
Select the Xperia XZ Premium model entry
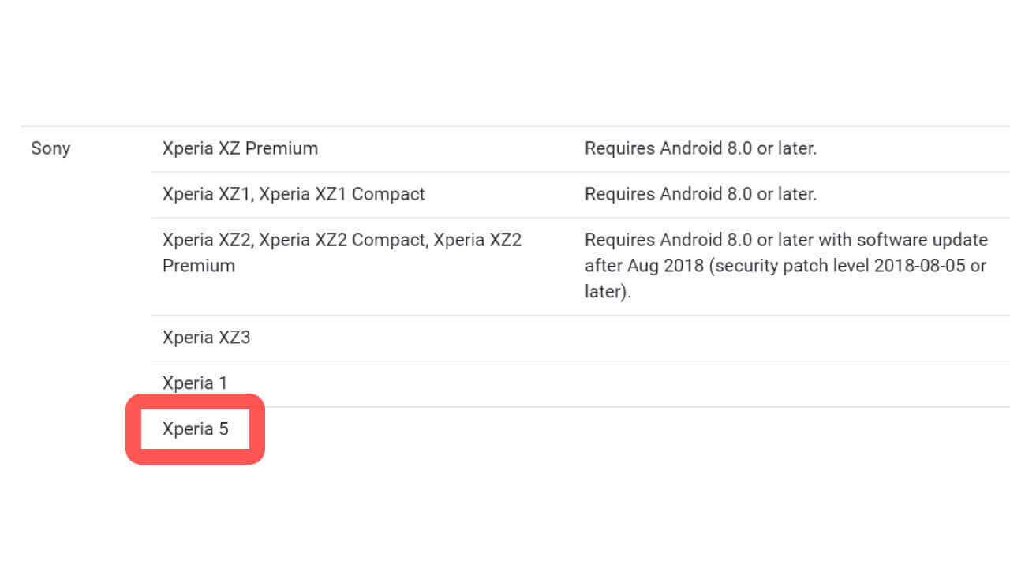[240, 148]
